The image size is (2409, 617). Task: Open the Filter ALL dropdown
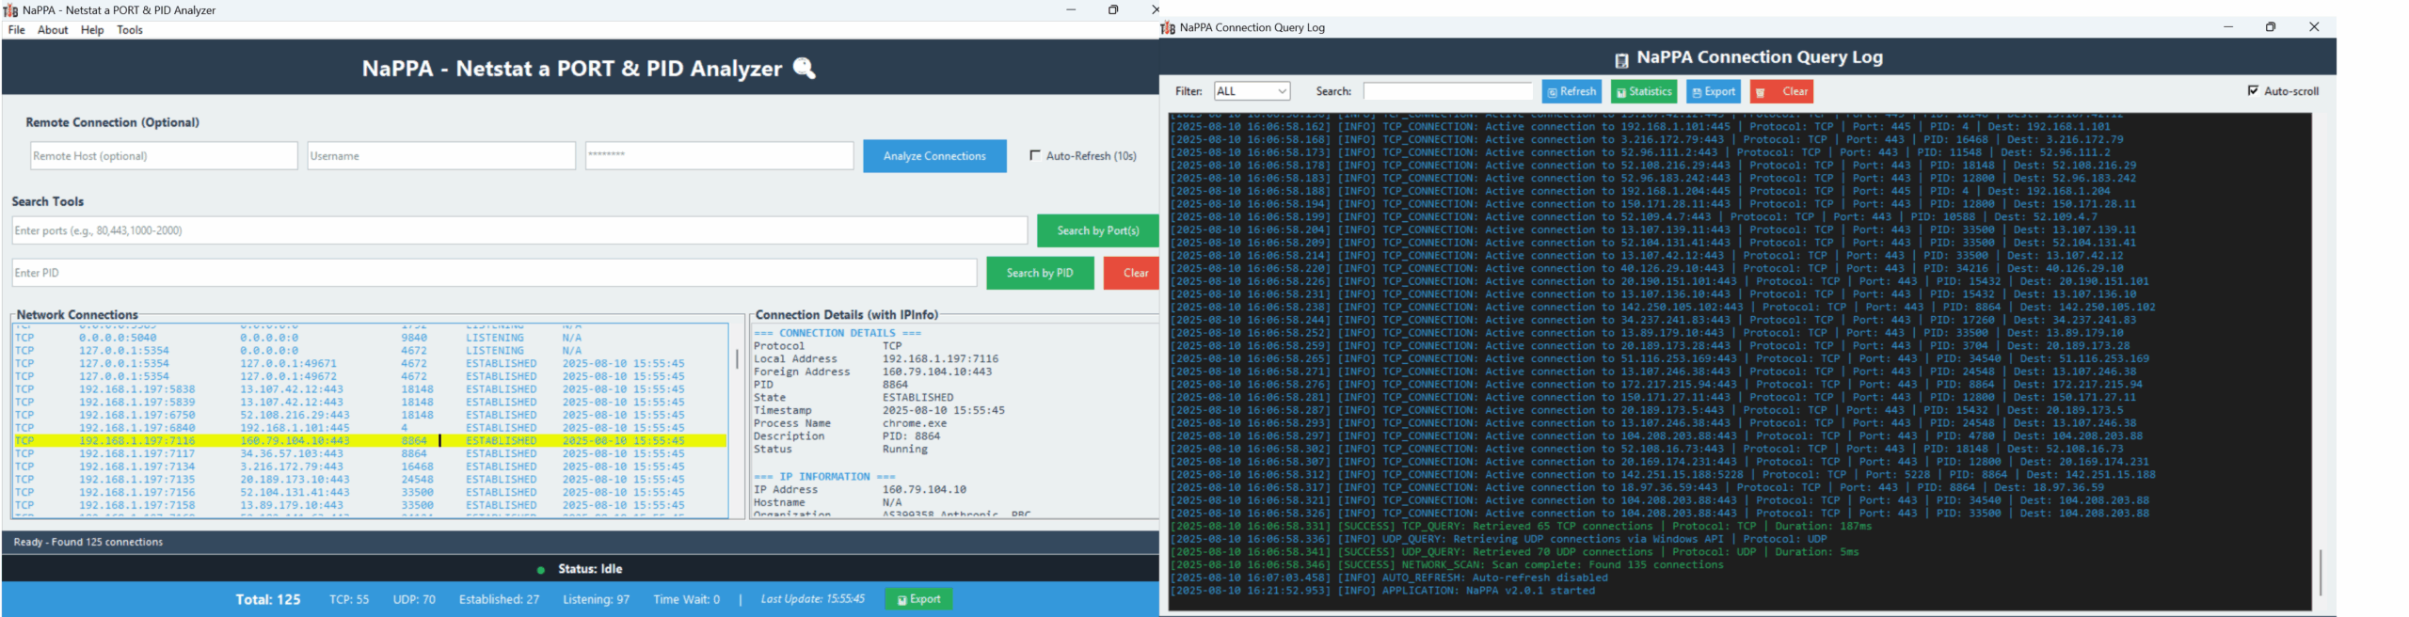[x=1252, y=91]
